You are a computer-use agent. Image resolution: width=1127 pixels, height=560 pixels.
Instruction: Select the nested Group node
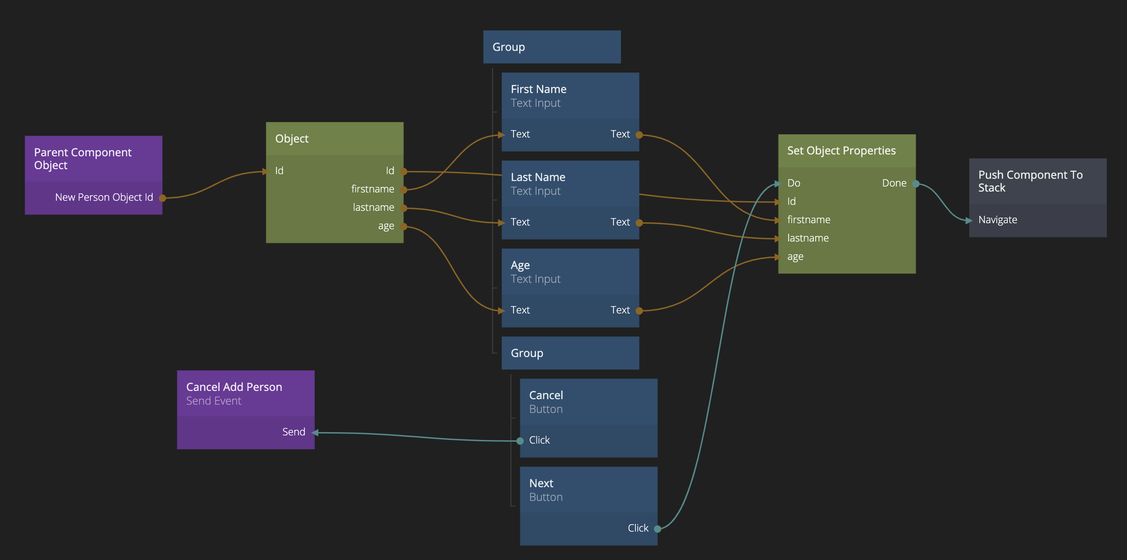click(x=570, y=353)
